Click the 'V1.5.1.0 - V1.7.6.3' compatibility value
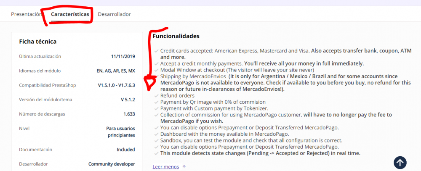421x171 pixels. pos(116,85)
